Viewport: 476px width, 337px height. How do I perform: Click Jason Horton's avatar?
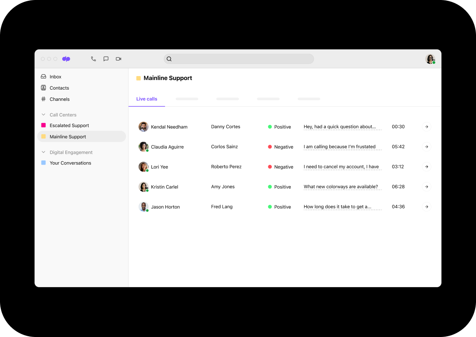pyautogui.click(x=143, y=207)
